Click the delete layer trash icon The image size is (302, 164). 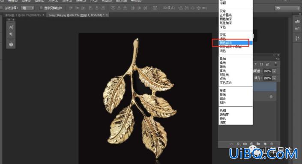click(272, 143)
